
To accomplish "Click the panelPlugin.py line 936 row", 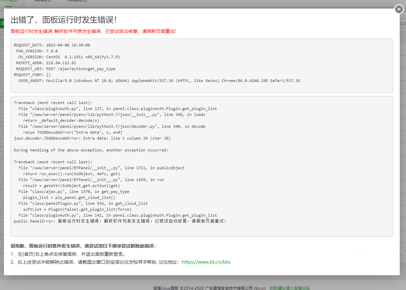I will [83, 203].
